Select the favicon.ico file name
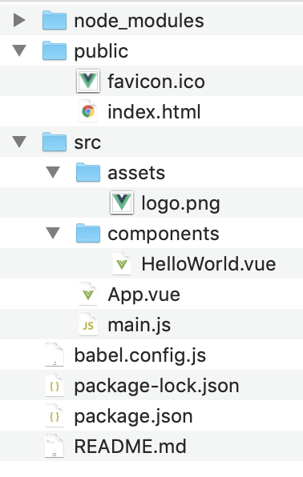 156,81
